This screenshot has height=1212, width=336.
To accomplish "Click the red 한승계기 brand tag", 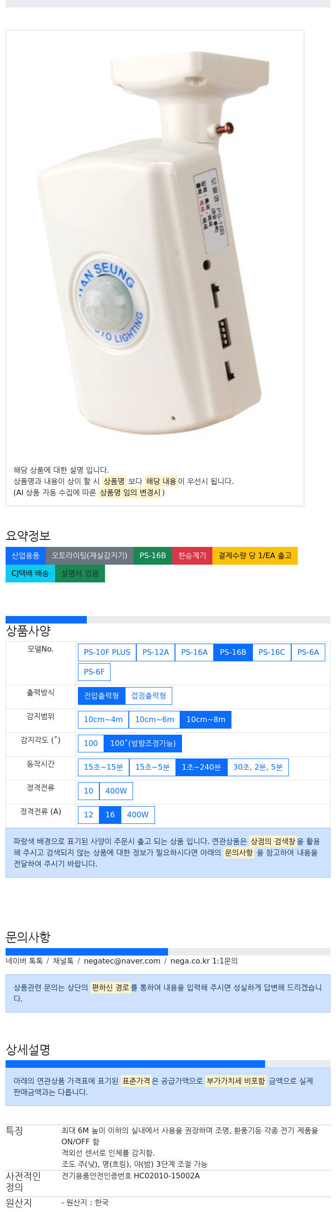I will [x=192, y=556].
